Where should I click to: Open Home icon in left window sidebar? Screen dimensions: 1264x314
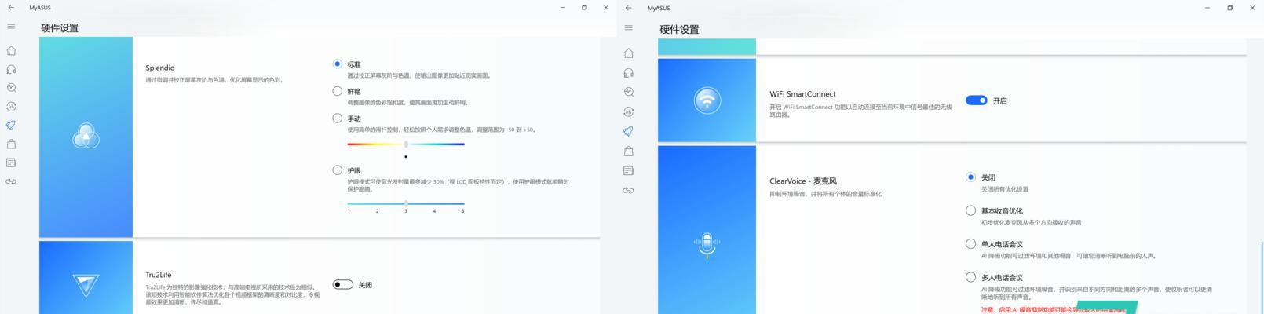point(11,50)
